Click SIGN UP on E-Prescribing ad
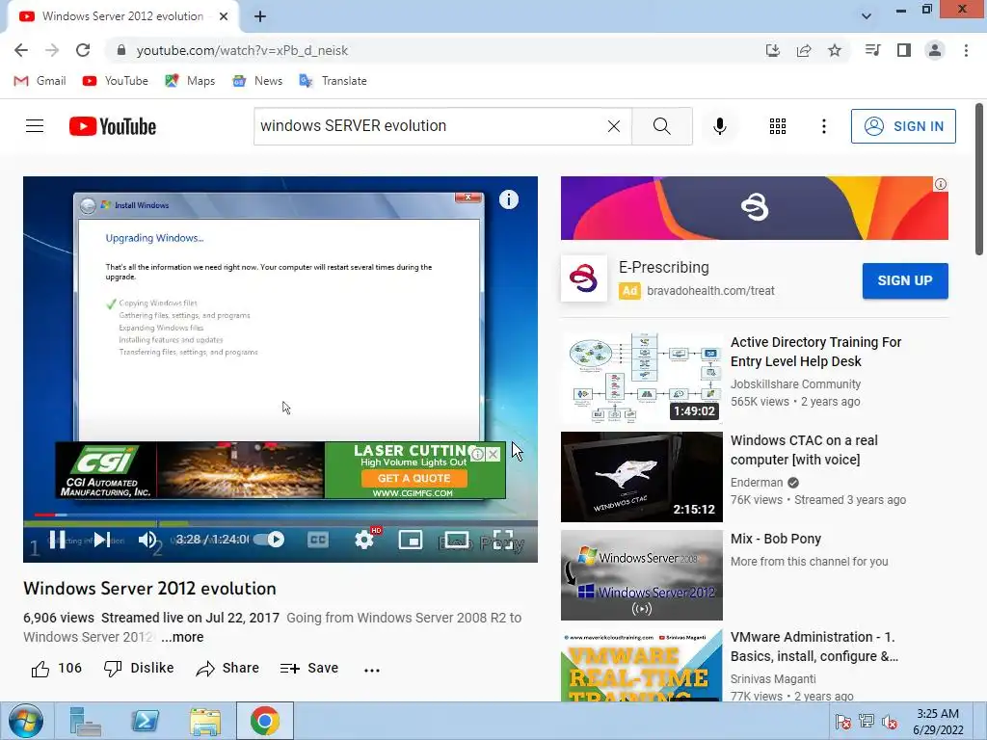 pyautogui.click(x=904, y=280)
